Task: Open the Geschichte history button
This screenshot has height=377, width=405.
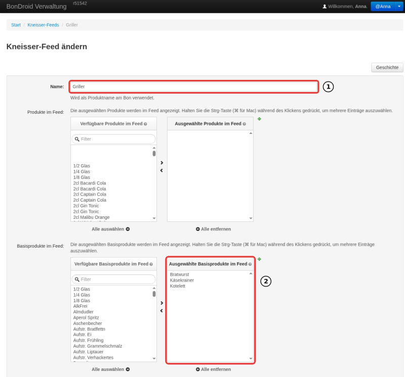Action: point(387,68)
